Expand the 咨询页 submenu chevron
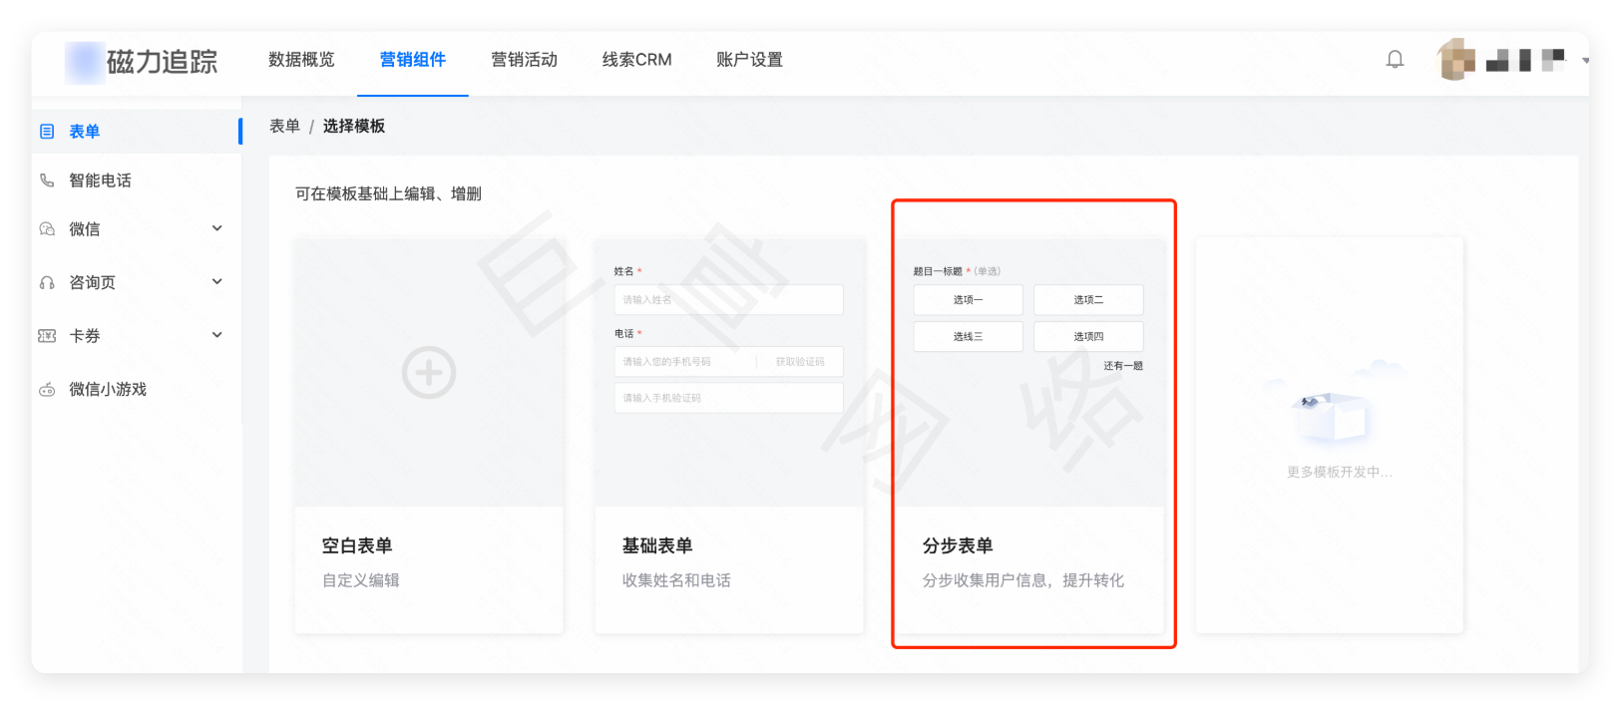 [217, 282]
